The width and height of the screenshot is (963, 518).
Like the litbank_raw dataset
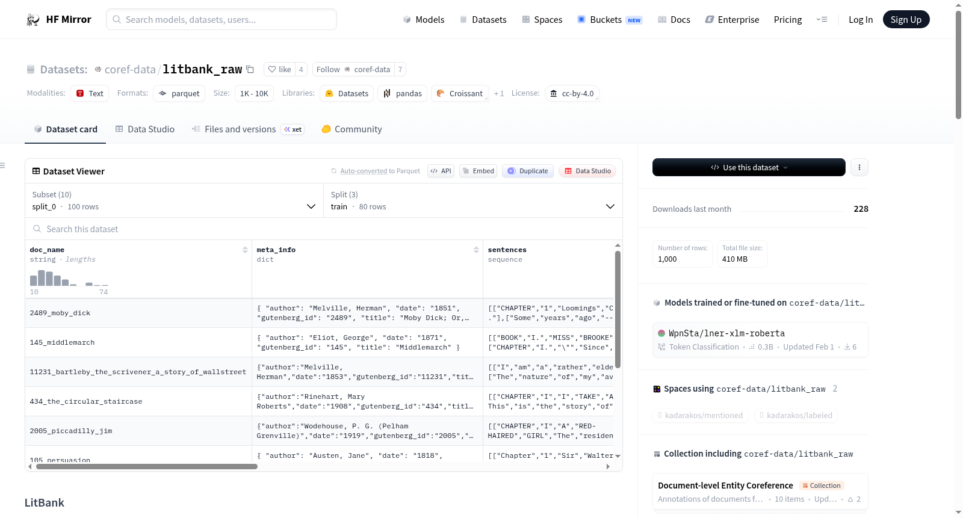pos(279,69)
